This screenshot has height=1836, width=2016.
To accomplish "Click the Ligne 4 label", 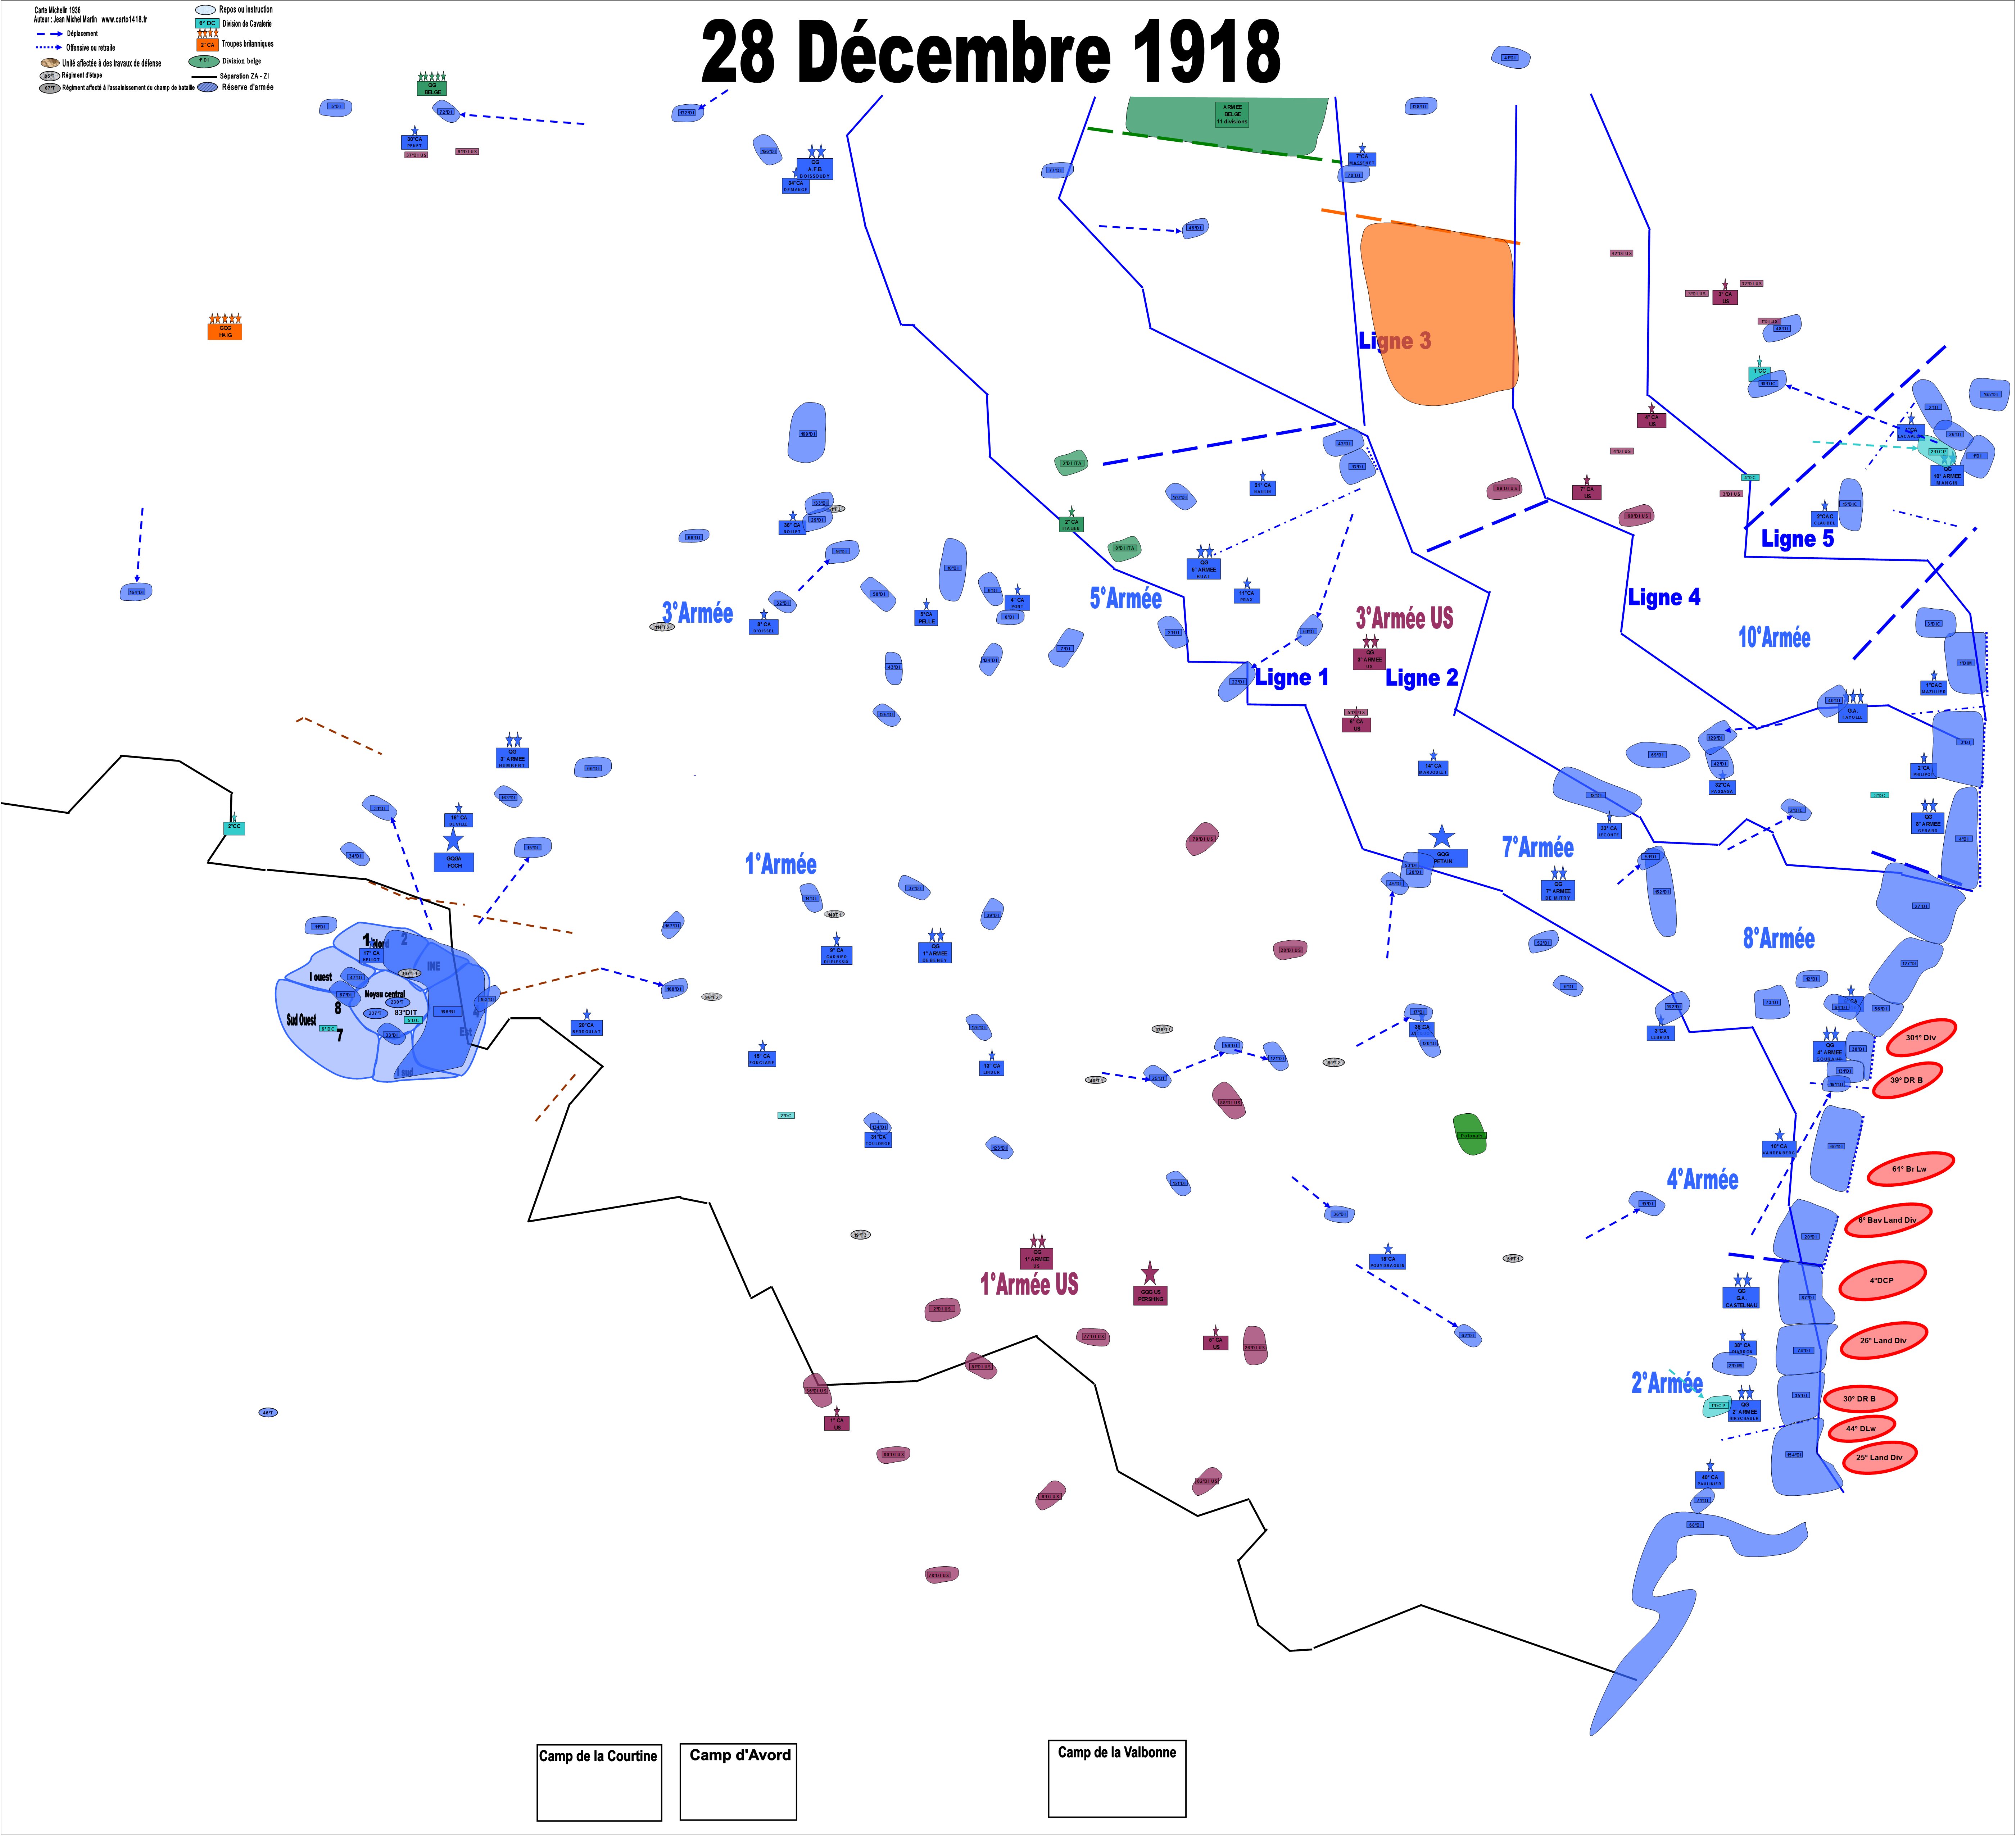I will point(1664,597).
